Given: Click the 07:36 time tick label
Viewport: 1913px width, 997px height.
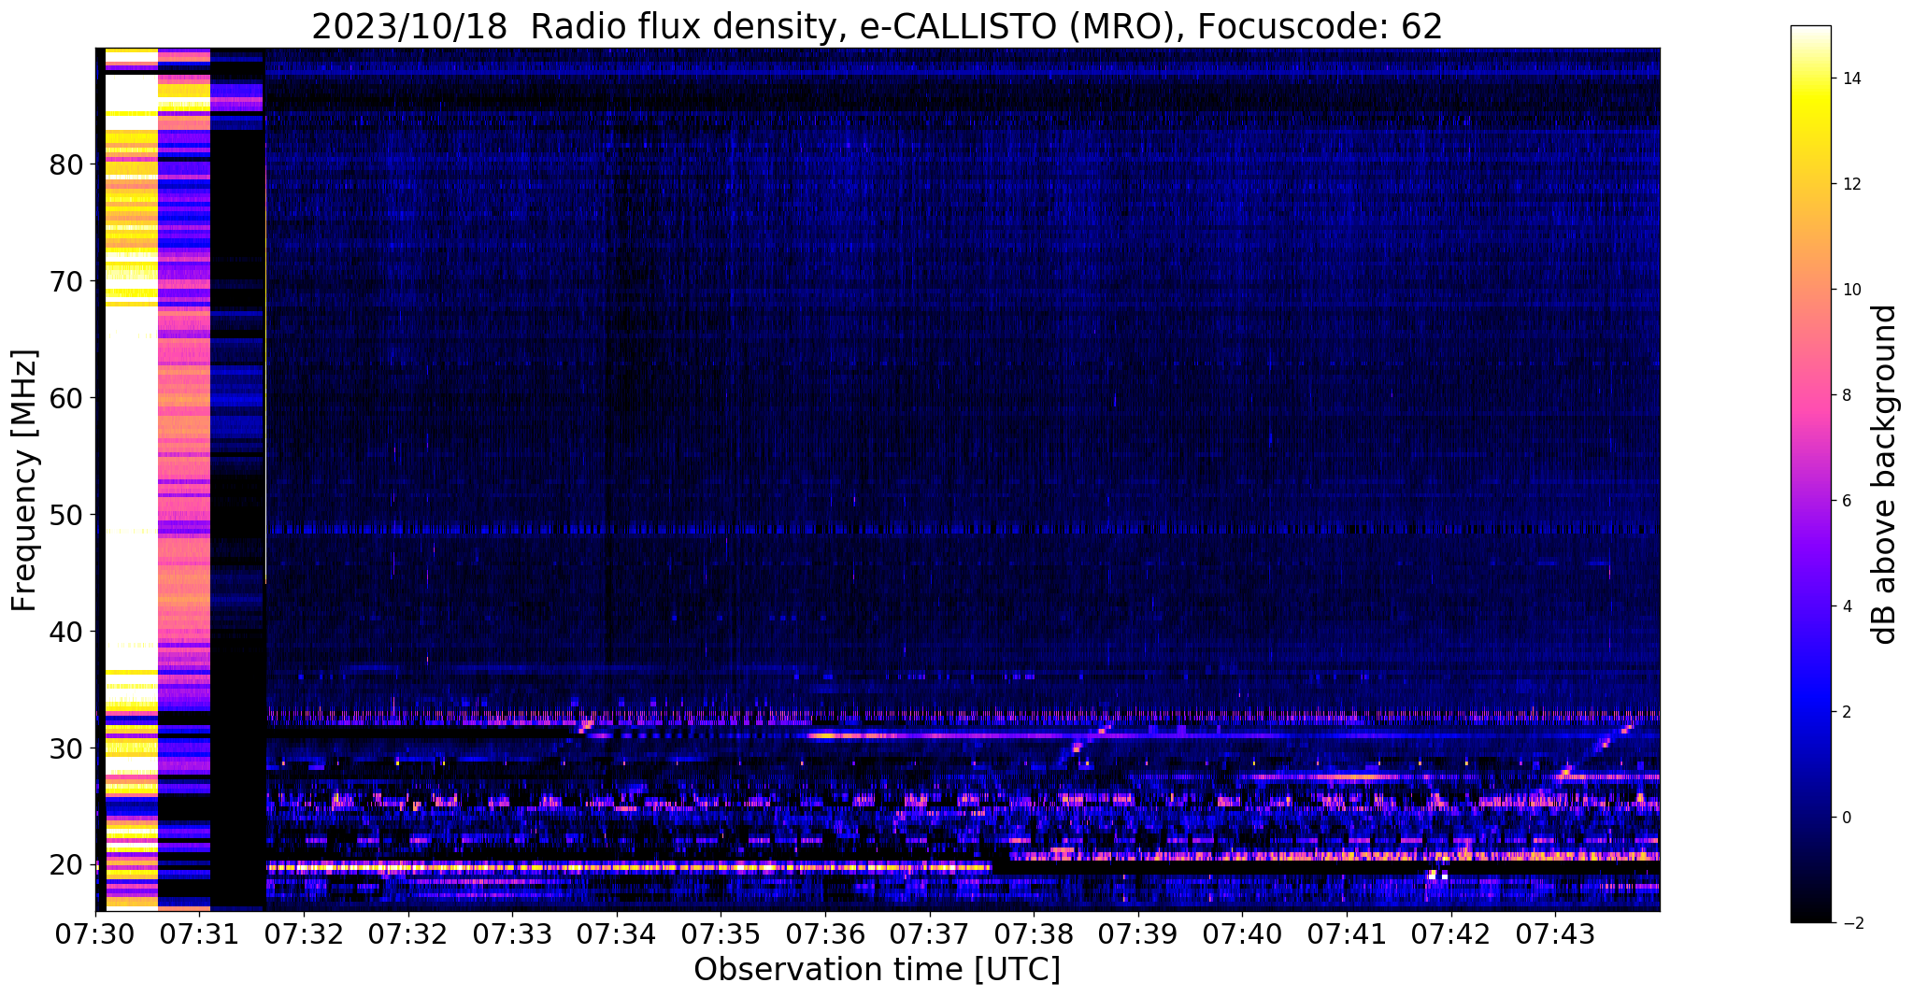Looking at the screenshot, I should [x=825, y=933].
